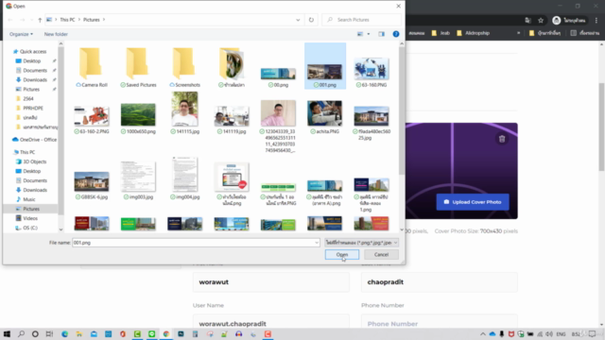Open Windows taskbar search
This screenshot has width=605, height=340.
point(21,333)
